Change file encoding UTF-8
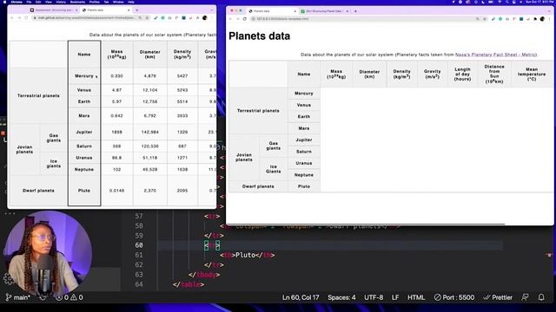 [x=374, y=297]
